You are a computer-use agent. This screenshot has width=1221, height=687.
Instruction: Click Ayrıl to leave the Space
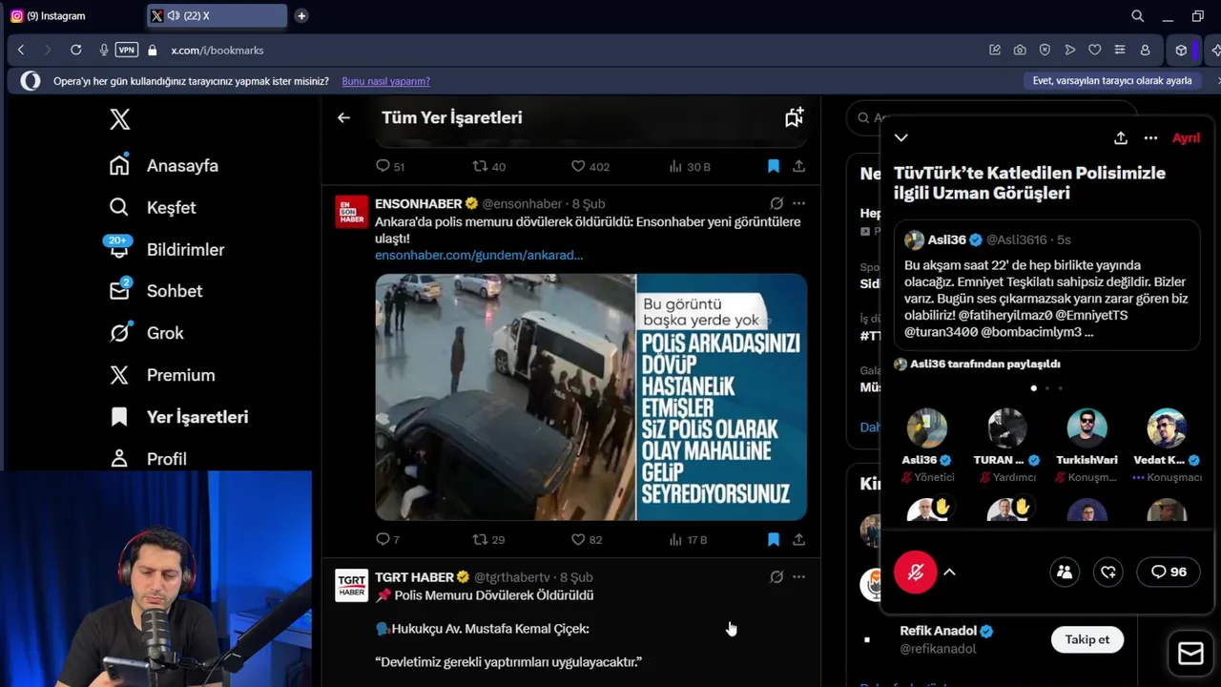(1186, 137)
